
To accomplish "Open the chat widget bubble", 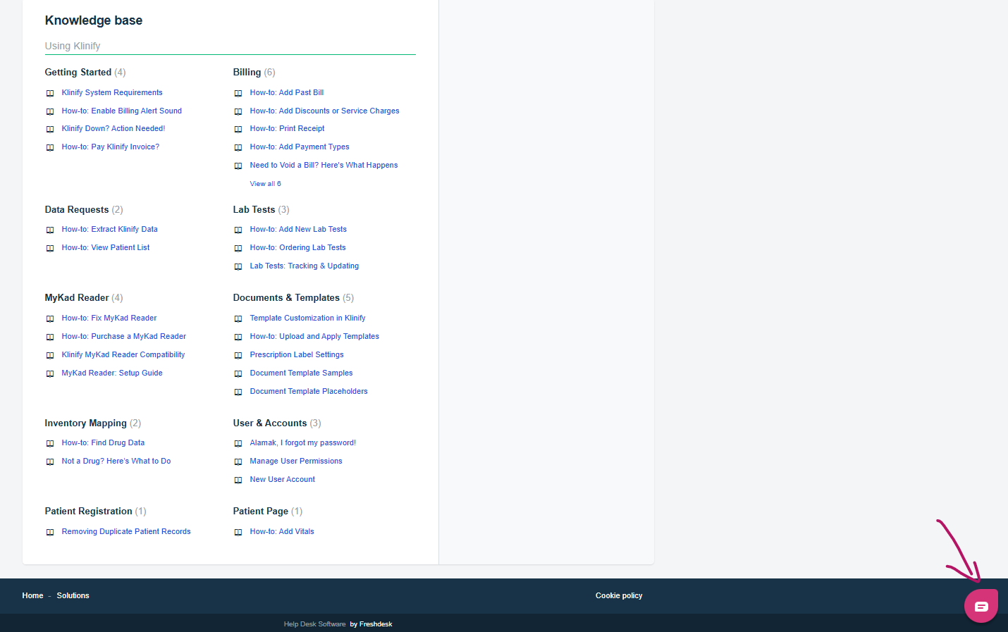I will [x=981, y=606].
